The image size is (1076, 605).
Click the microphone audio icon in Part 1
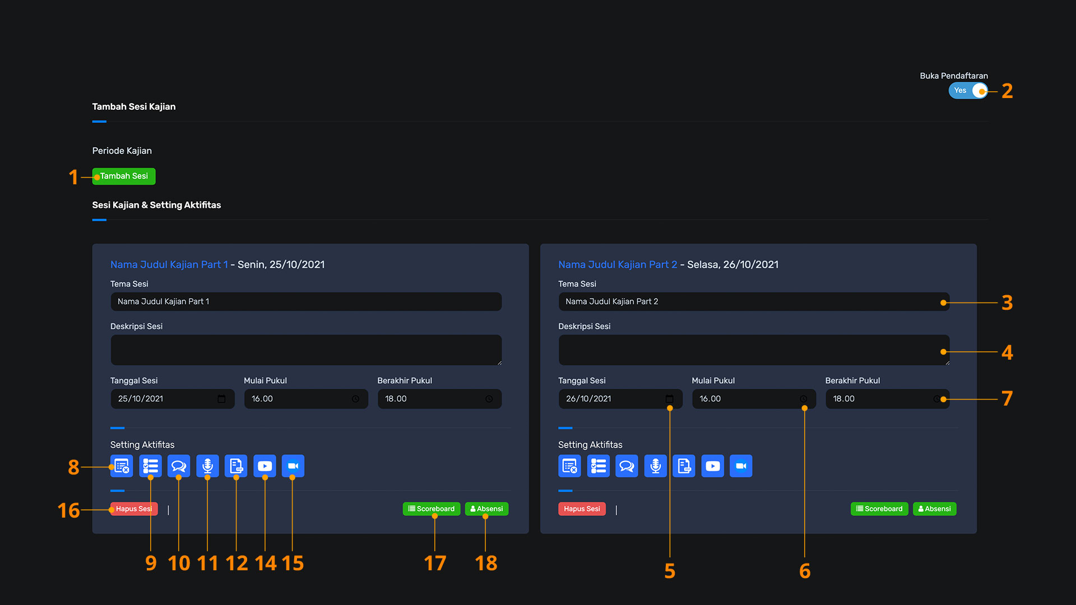[207, 466]
